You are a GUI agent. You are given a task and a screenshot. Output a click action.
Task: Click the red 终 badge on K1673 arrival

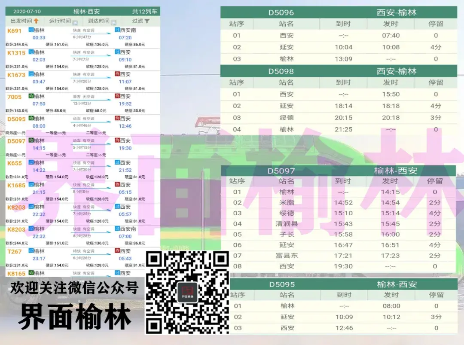coord(117,74)
